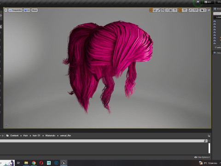Toggle the second eye icon in outliner
Image resolution: width=221 pixels, height=166 pixels.
tap(215, 24)
